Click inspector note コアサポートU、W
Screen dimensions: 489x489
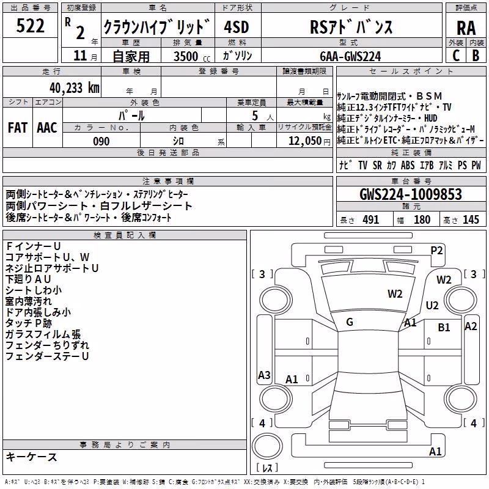[48, 257]
